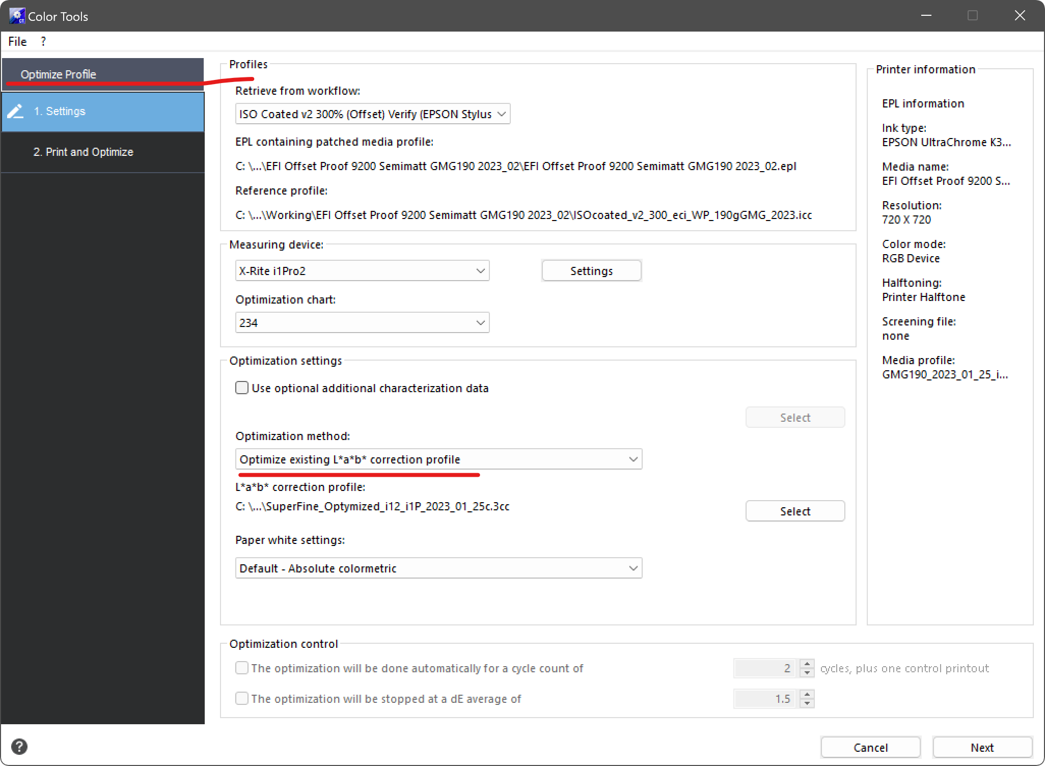Open the Retrieve from workflow dropdown
1045x766 pixels.
click(x=372, y=114)
